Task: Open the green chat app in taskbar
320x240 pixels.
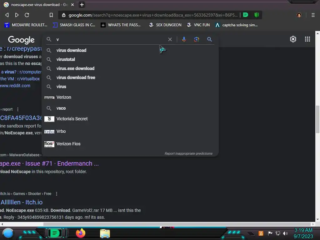Action: pyautogui.click(x=55, y=233)
